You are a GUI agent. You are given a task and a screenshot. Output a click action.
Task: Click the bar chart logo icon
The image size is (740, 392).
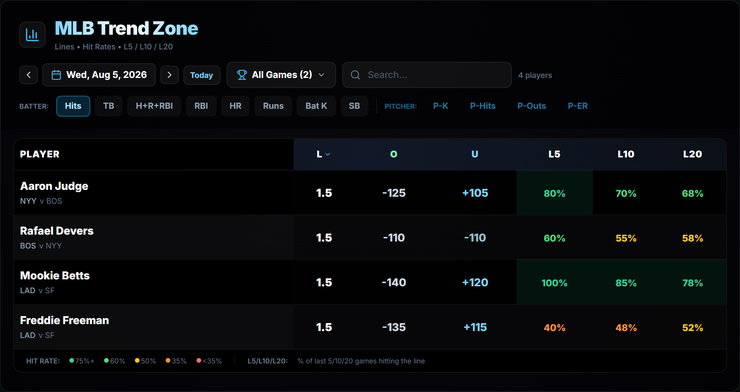(32, 35)
